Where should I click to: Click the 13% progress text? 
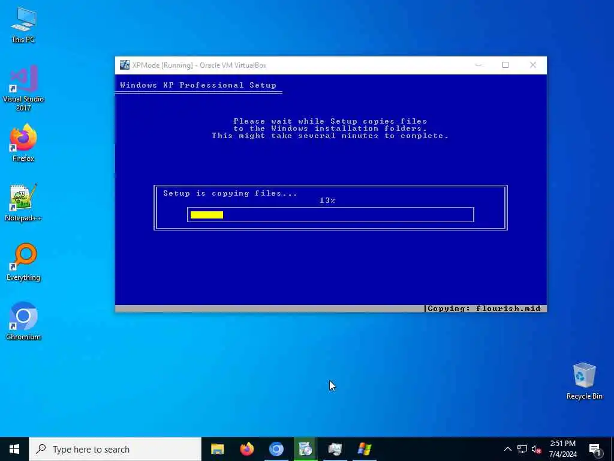[x=327, y=200]
